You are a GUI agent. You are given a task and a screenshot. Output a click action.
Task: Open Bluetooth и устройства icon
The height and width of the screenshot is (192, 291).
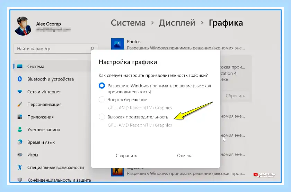click(20, 79)
